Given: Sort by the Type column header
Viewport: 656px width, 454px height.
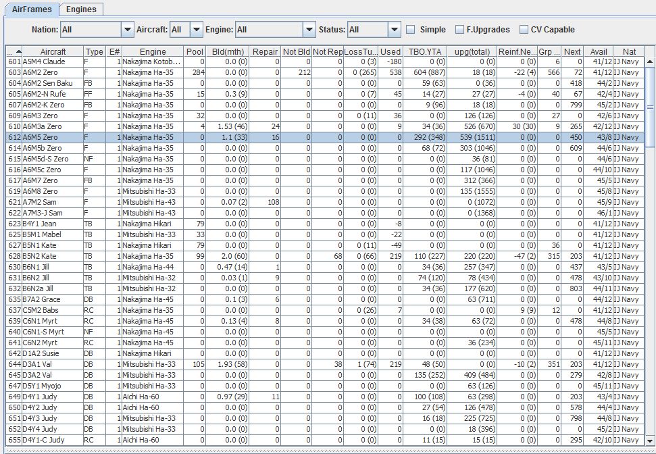Looking at the screenshot, I should pos(94,51).
